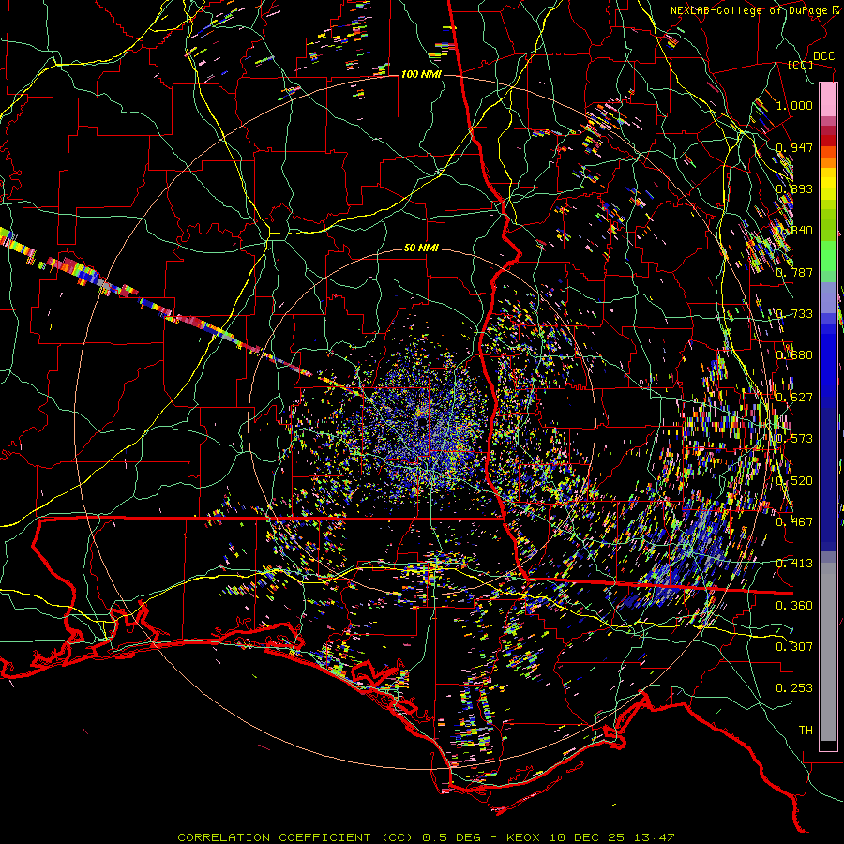
Task: Click the 0.947 scale value
Action: [x=794, y=147]
